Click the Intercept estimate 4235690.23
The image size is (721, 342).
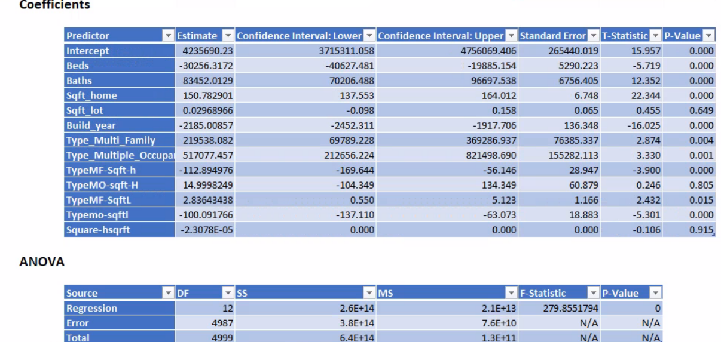pyautogui.click(x=205, y=51)
